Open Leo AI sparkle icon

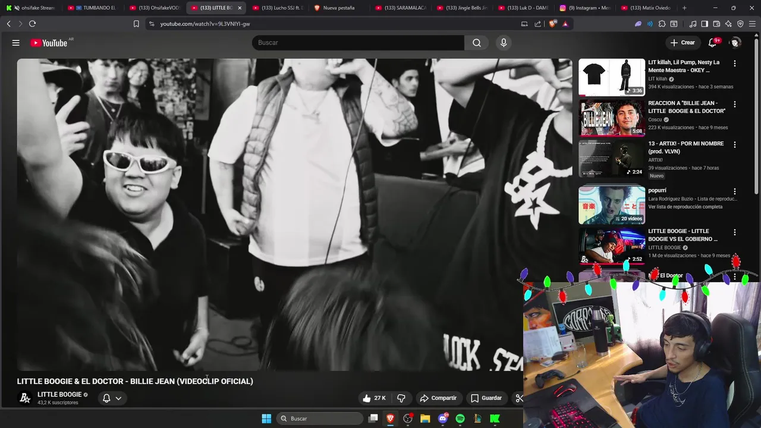tap(728, 24)
